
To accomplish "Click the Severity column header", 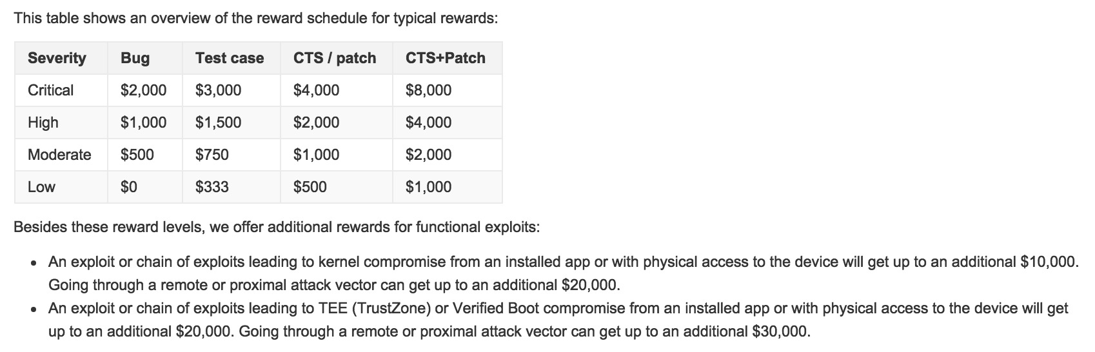I will tap(57, 58).
